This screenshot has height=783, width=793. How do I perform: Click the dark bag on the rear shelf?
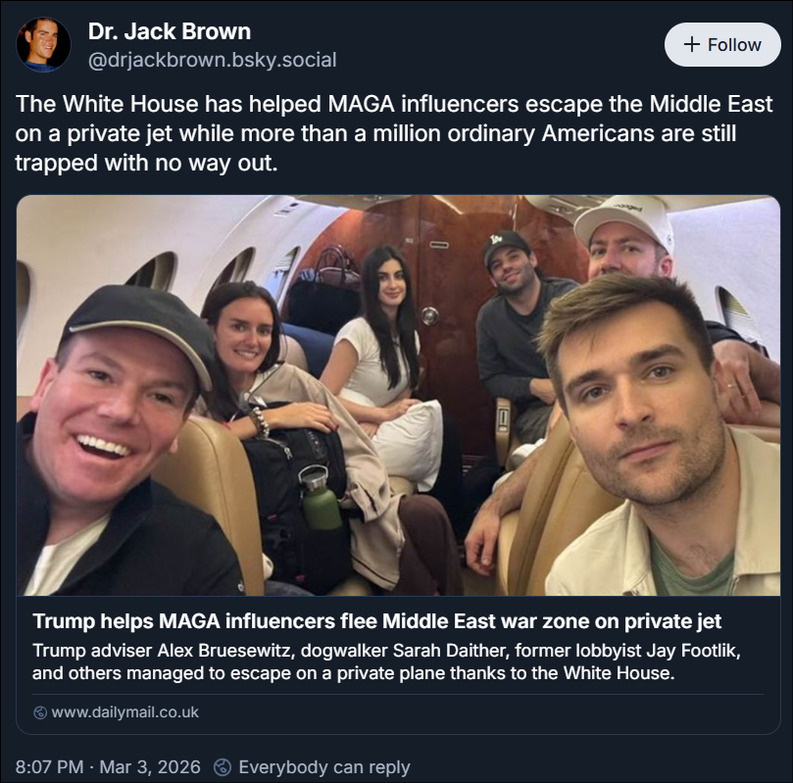tap(336, 265)
